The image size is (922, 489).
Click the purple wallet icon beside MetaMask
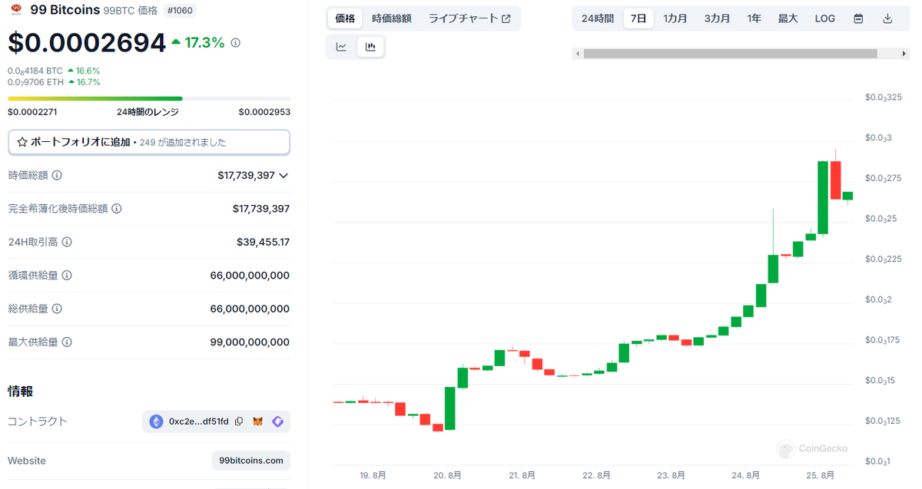277,421
